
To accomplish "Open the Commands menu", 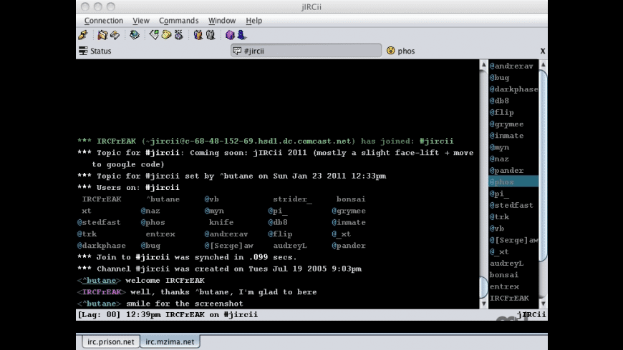I will click(x=178, y=21).
